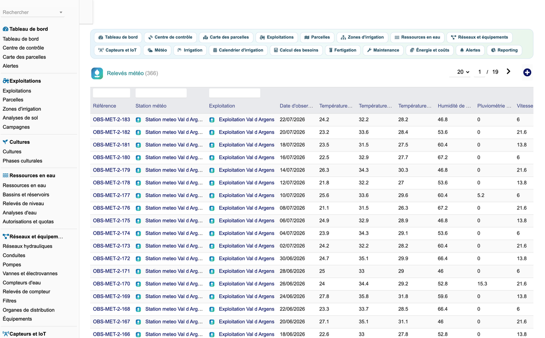Image resolution: width=545 pixels, height=338 pixels.
Task: Sort by Référence column header
Action: pyautogui.click(x=104, y=106)
